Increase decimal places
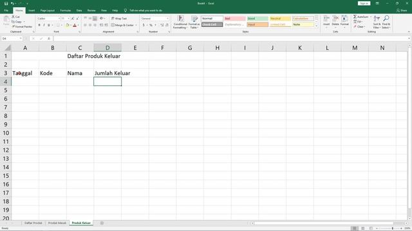Screen dimensions: 412x231 click(162, 25)
